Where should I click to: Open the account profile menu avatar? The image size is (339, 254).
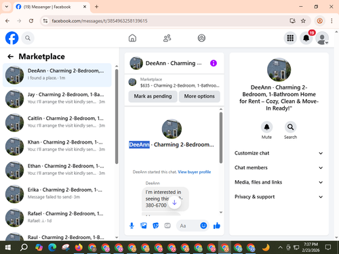click(322, 38)
